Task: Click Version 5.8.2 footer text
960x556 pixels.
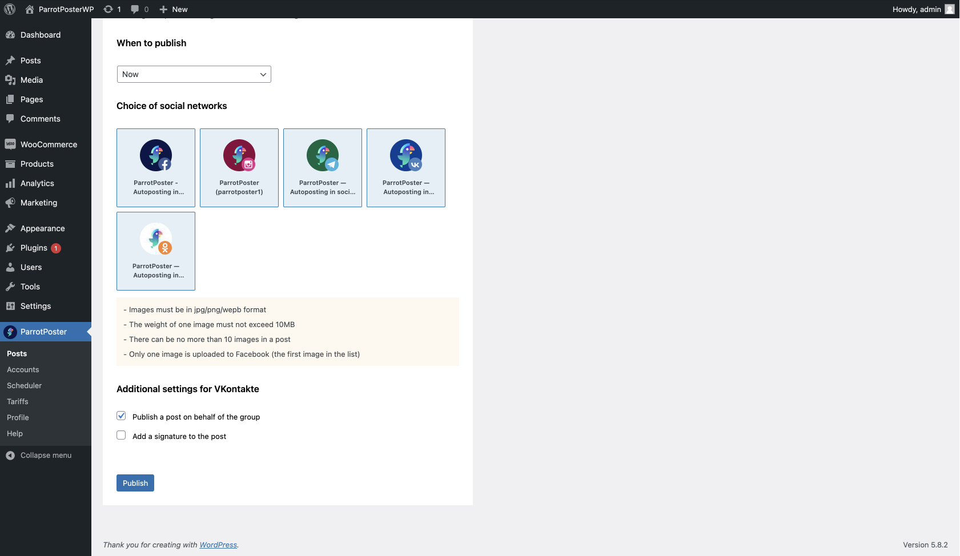Action: tap(925, 545)
